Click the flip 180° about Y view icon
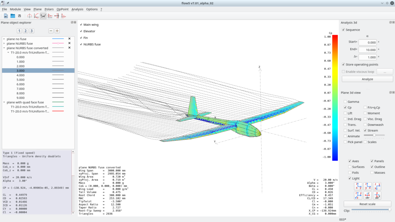 (x=367, y=195)
